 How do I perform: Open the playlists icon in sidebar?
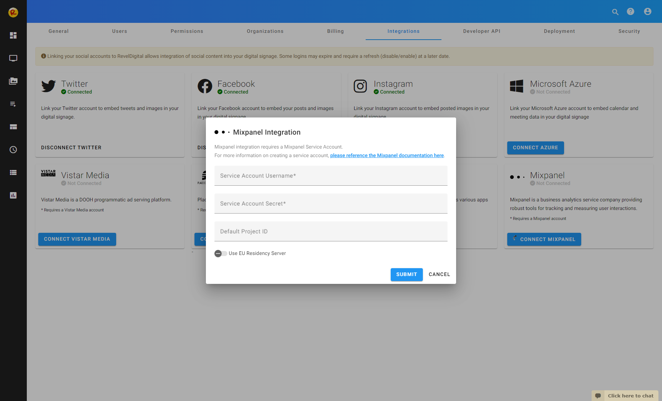[x=13, y=104]
